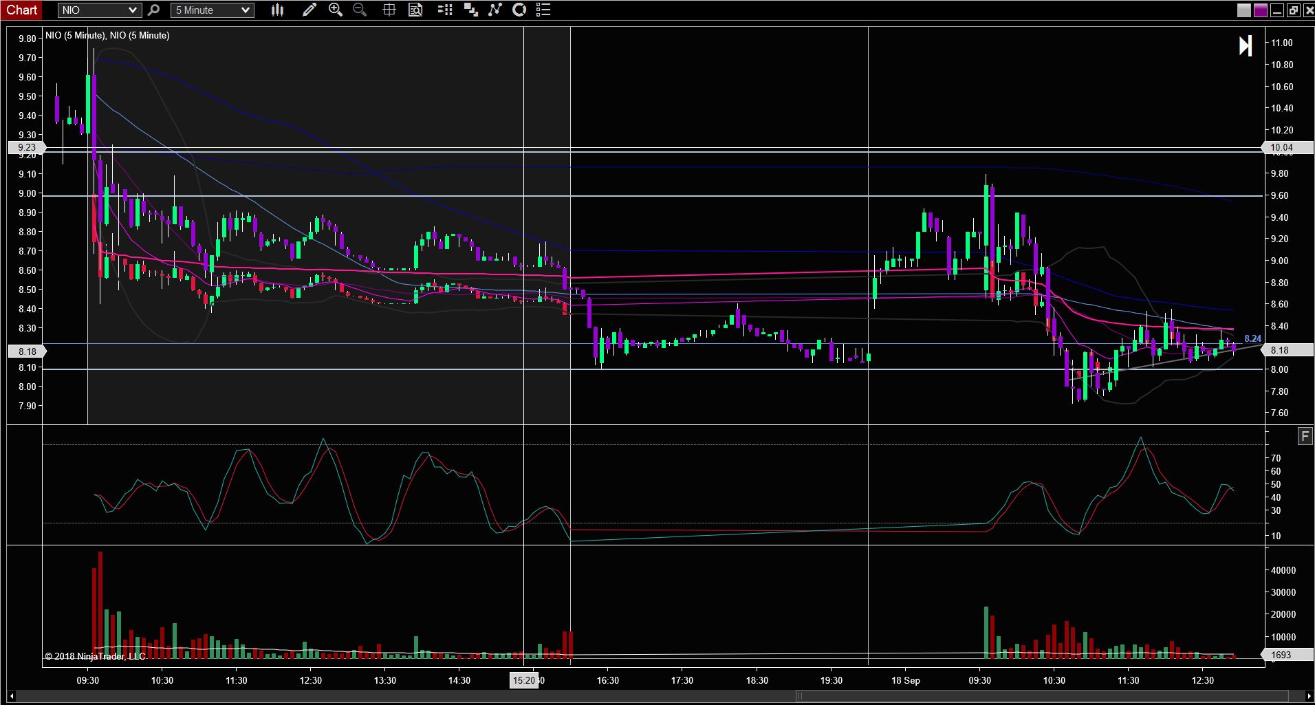Click the F fixed-scale button on indicator panel
The image size is (1315, 705).
pyautogui.click(x=1305, y=436)
